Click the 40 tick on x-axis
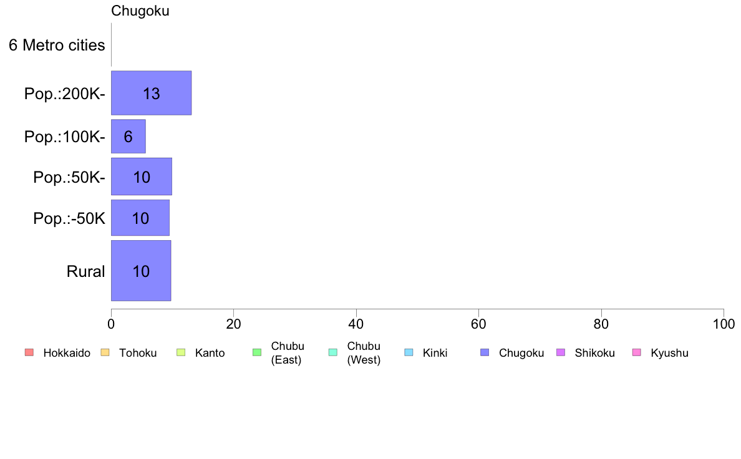Image resolution: width=741 pixels, height=459 pixels. tap(356, 324)
